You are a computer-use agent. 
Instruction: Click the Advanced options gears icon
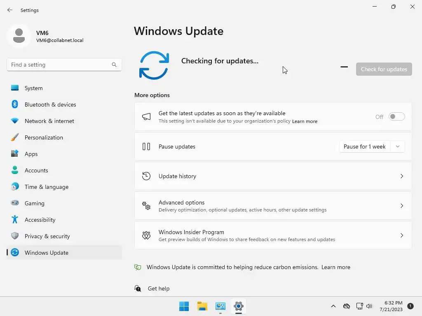tap(146, 206)
